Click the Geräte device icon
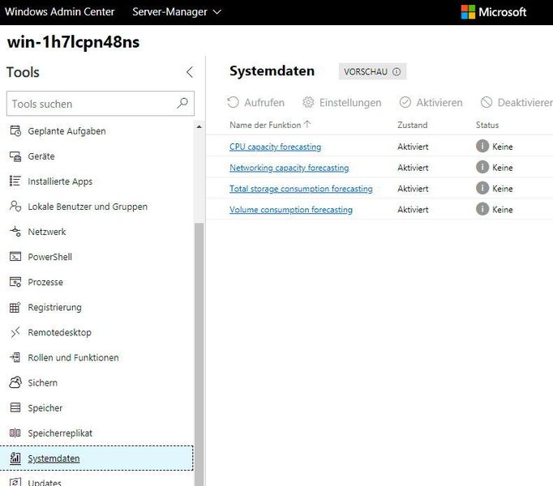 [x=15, y=156]
